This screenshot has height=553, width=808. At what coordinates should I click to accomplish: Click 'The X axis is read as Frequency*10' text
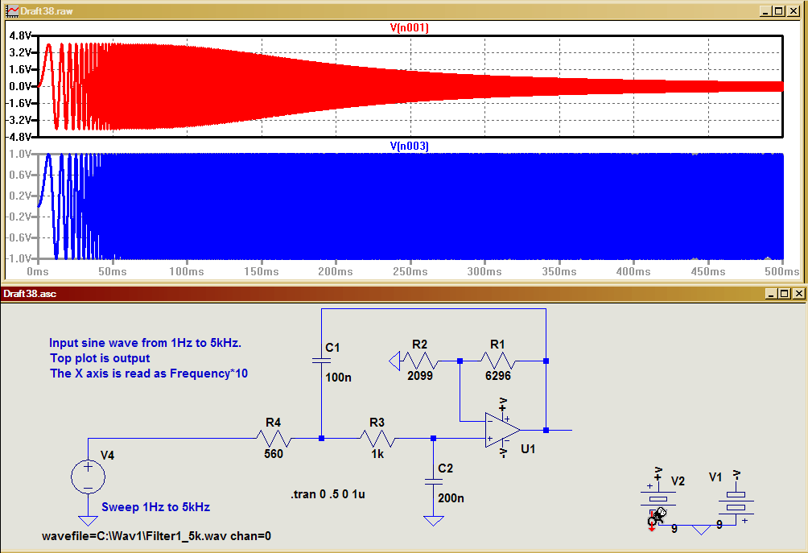coord(149,373)
